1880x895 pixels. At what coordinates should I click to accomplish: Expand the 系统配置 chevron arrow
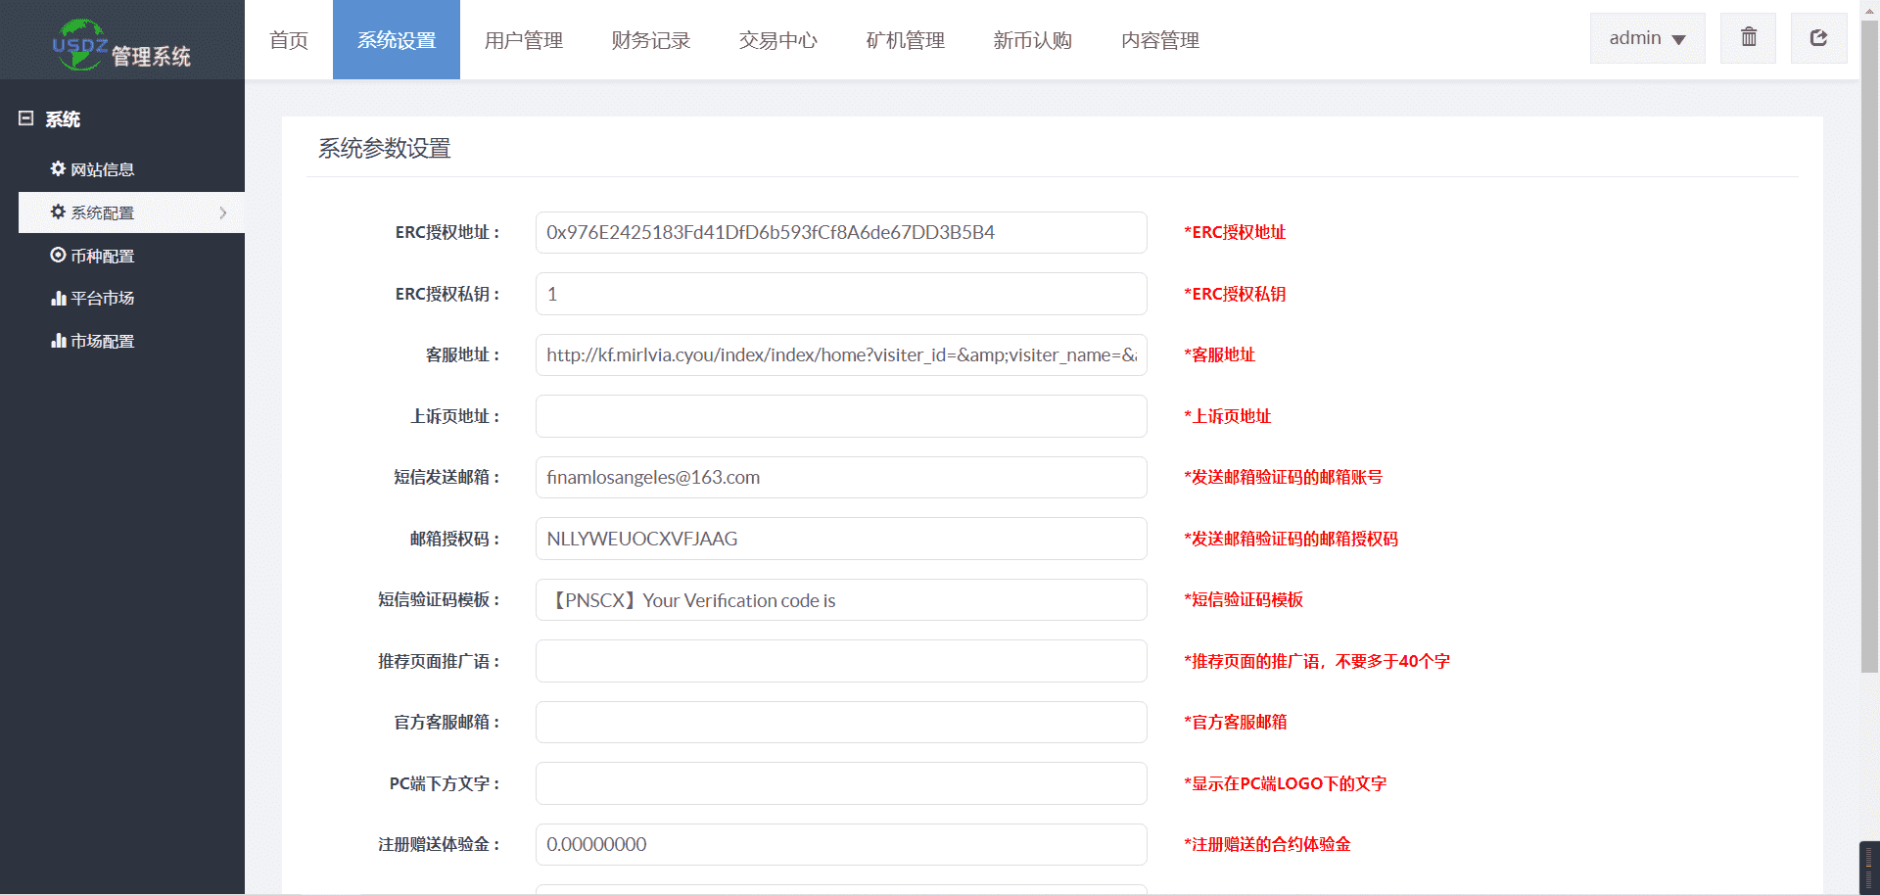click(223, 212)
